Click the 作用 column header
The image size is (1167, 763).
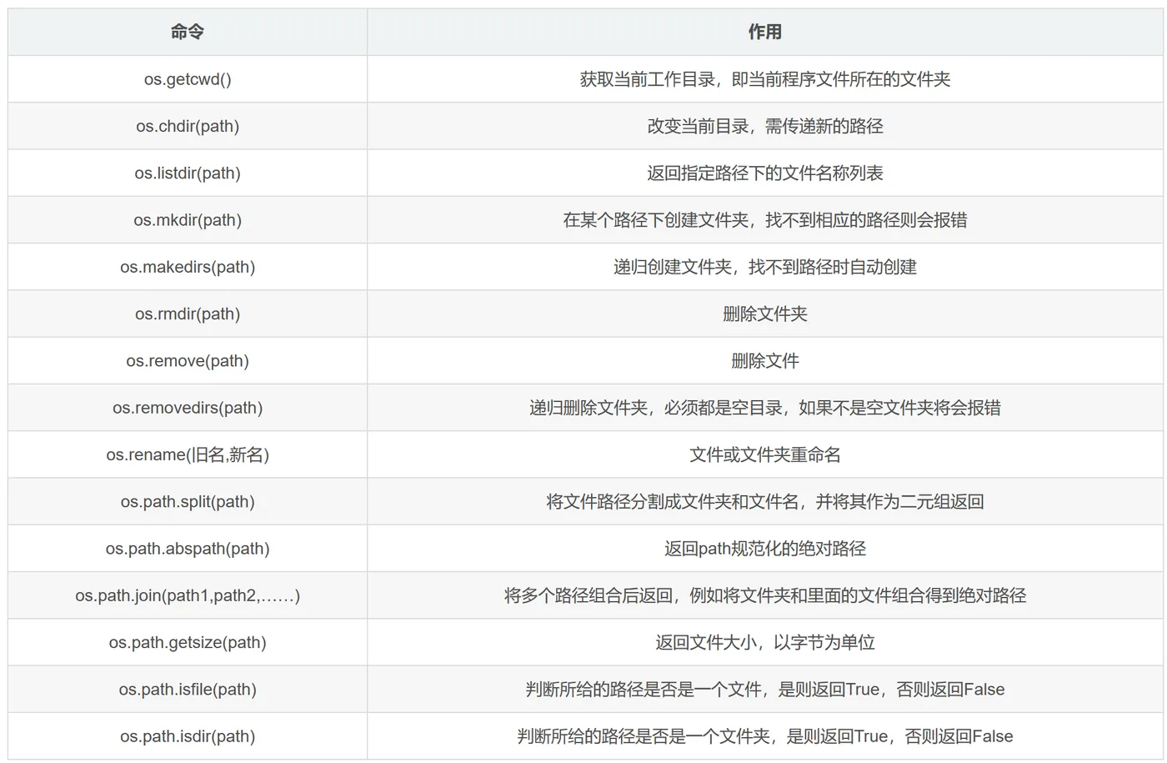(x=764, y=33)
